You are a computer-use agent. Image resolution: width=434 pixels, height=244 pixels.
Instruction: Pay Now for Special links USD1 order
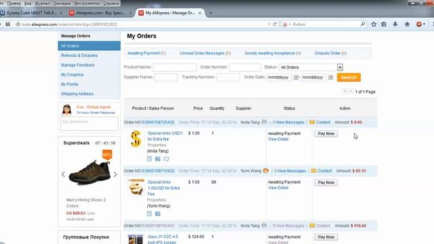325,134
